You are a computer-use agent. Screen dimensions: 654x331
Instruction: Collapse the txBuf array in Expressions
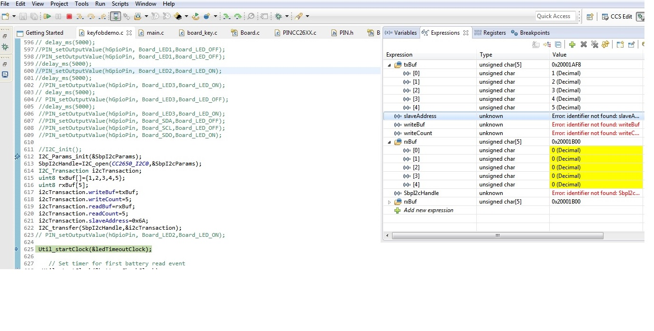pos(389,64)
